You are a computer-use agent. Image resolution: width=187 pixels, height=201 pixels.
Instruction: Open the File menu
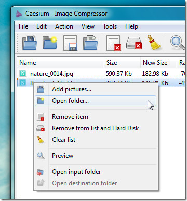23,26
